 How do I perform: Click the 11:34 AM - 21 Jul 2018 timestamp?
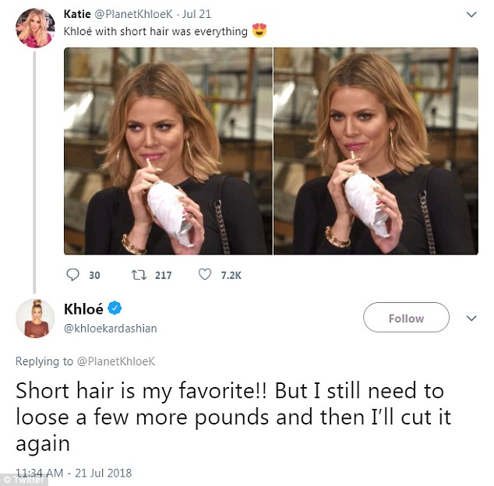pyautogui.click(x=74, y=473)
